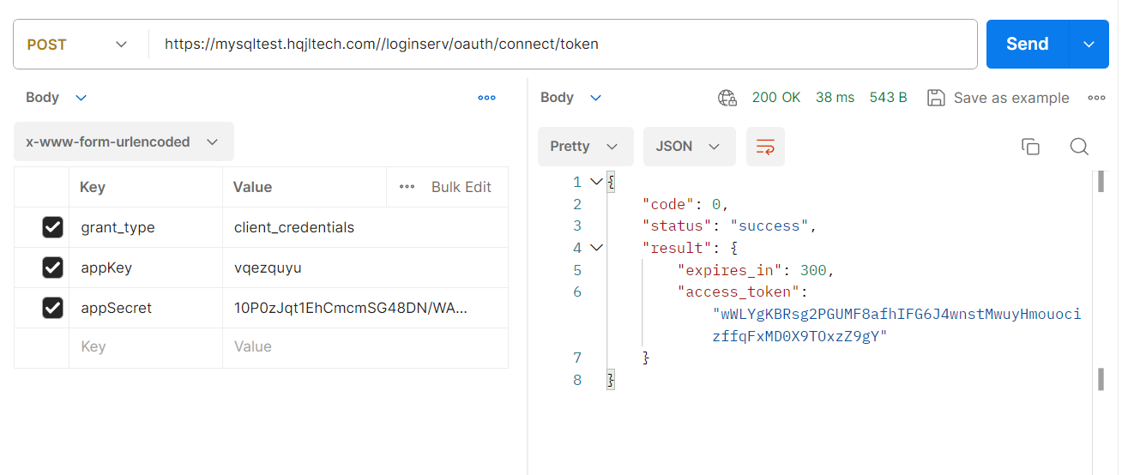1122x475 pixels.
Task: Open the POST method dropdown
Action: 77,45
